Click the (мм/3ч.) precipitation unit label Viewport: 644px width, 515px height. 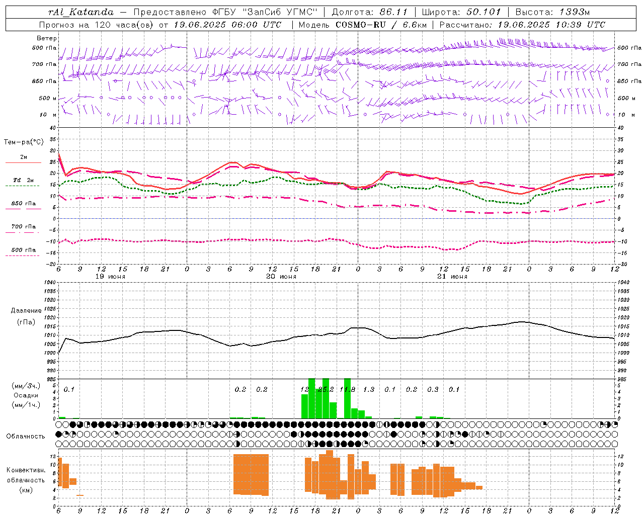[x=26, y=386]
